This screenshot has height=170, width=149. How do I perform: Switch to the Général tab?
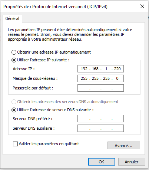tap(12, 18)
